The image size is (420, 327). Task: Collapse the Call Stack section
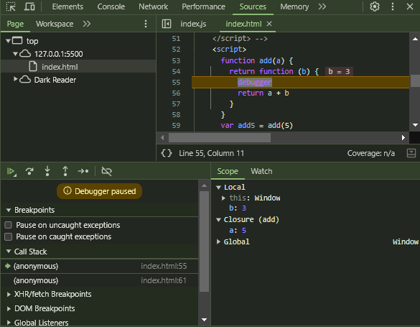[9, 252]
